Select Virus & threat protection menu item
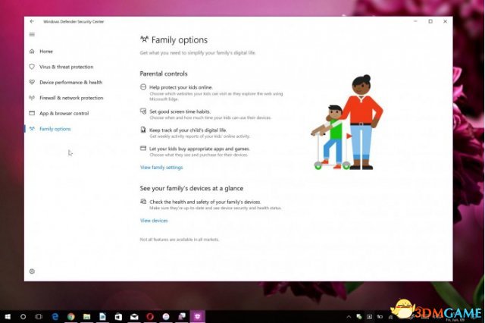This screenshot has height=323, width=485. click(66, 67)
